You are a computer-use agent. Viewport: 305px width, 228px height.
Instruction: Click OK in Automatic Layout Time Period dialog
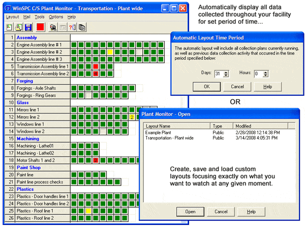207,87
